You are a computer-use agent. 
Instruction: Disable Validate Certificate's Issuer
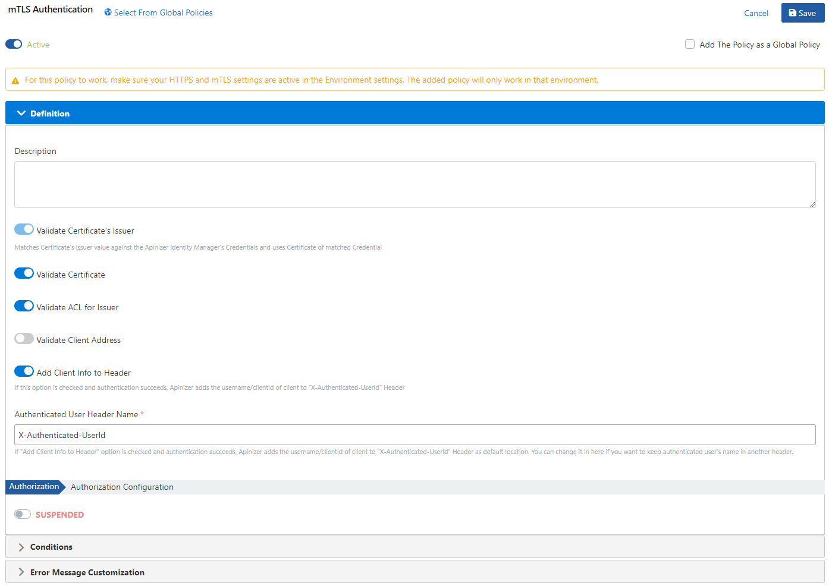coord(24,229)
